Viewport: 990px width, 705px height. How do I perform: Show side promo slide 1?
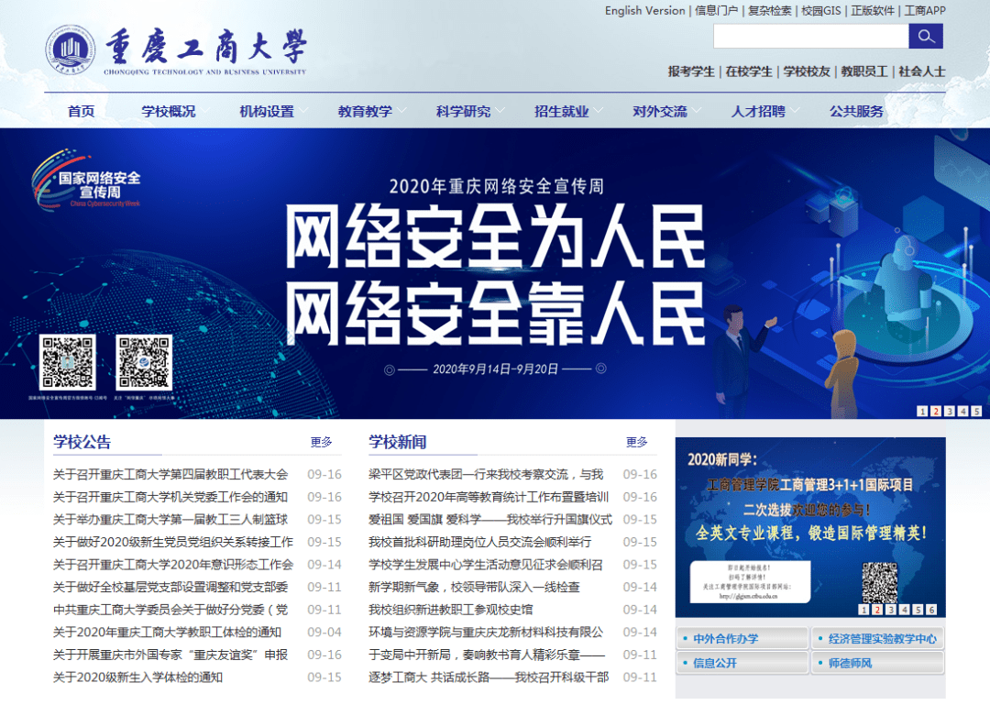[863, 610]
